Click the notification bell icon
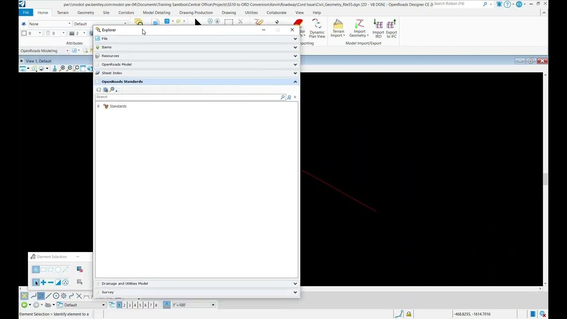Screen dimensions: 567x319 coord(499,4)
